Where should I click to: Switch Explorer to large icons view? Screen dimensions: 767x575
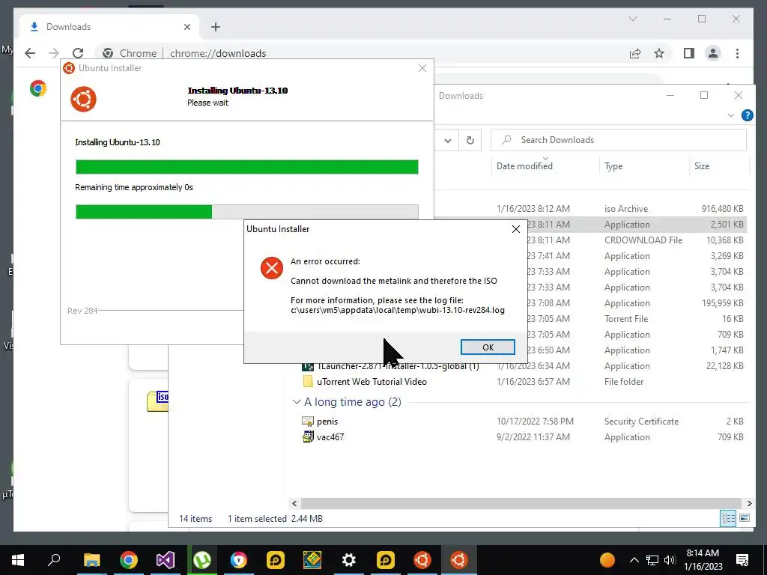(x=745, y=518)
